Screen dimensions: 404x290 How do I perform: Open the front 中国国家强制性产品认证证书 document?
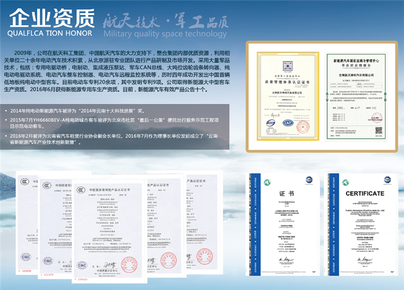point(109,232)
